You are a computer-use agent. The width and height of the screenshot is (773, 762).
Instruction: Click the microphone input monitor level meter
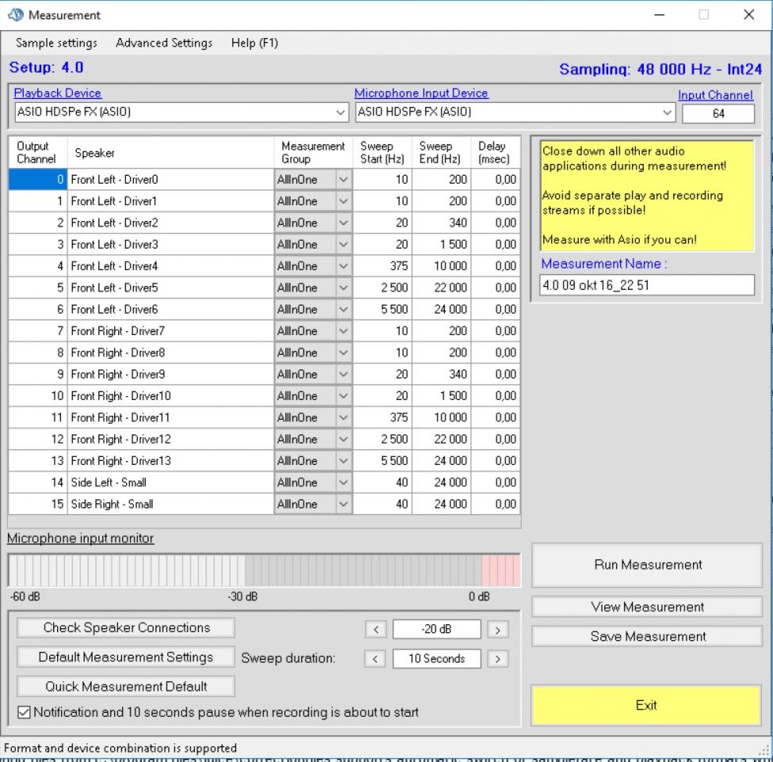coord(263,570)
